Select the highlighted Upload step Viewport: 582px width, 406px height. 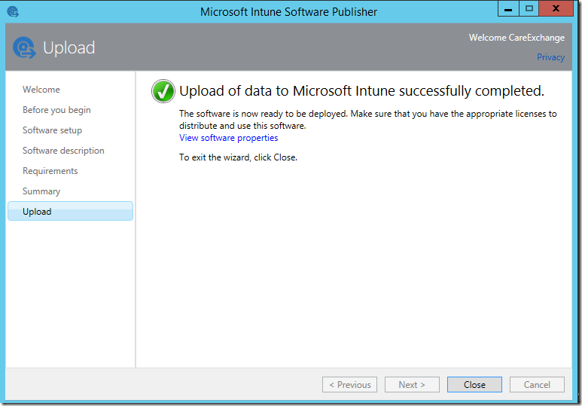(70, 211)
